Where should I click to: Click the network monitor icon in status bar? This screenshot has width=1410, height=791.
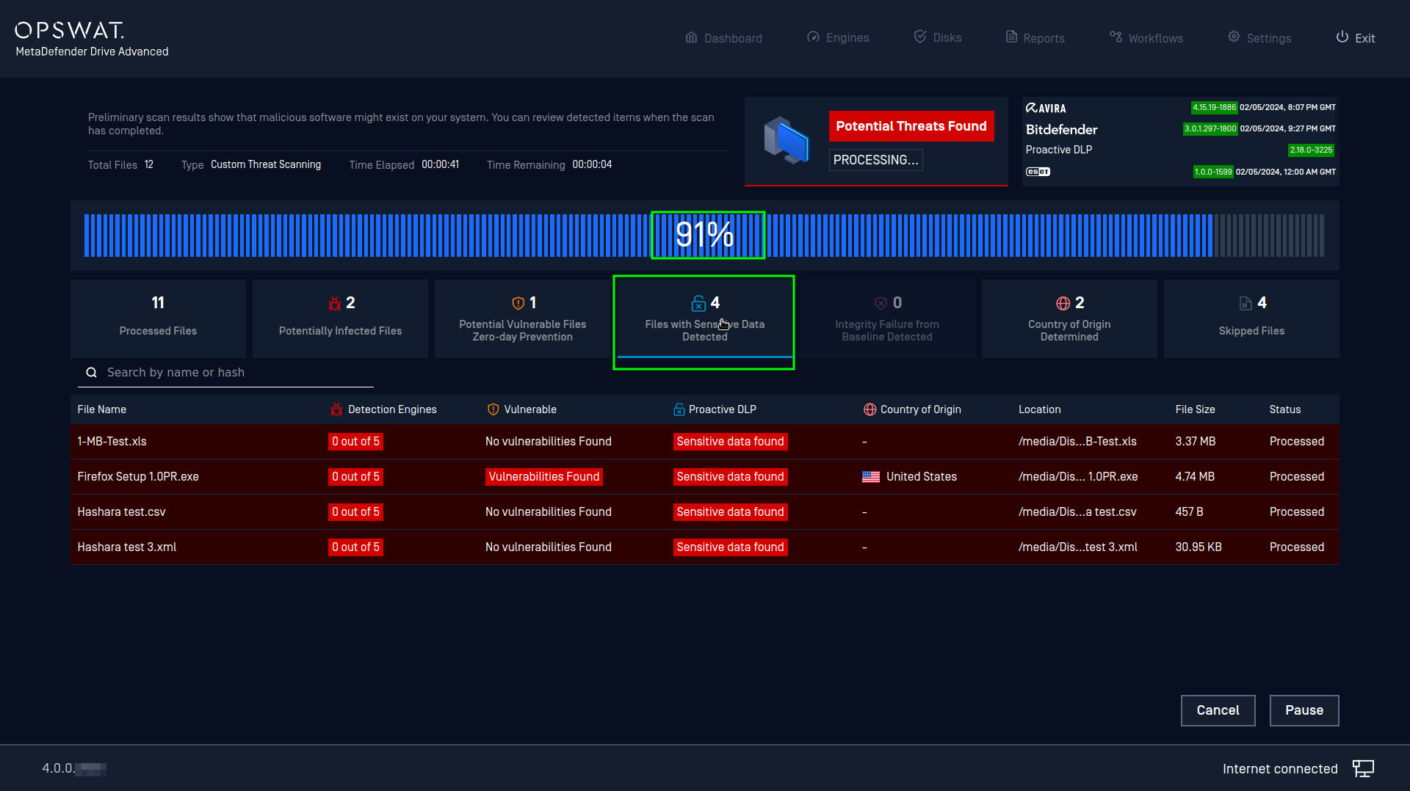coord(1363,768)
